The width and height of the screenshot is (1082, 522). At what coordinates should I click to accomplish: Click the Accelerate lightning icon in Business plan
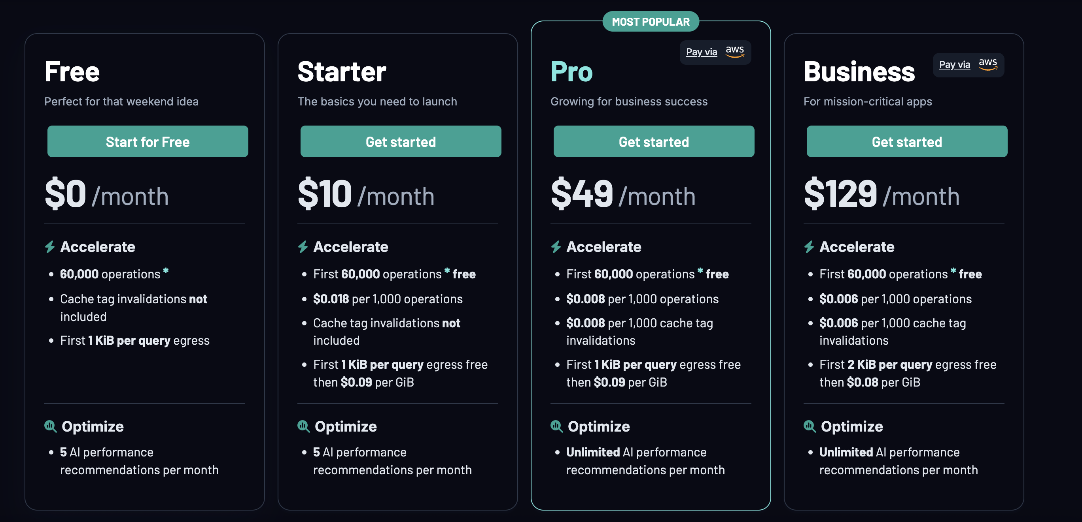[809, 247]
